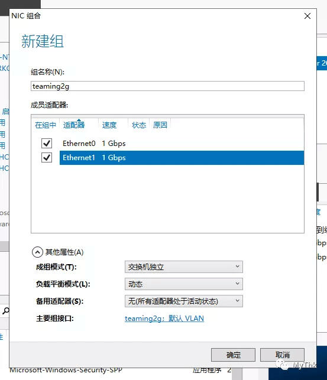This screenshot has height=380, width=327.
Task: Click empty area of the member adapter list
Action: click(x=167, y=199)
